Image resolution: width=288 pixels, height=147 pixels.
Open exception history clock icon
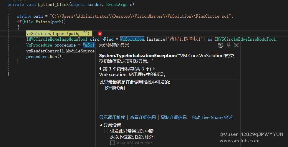tap(221, 45)
